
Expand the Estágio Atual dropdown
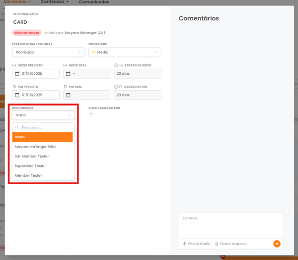(48, 52)
